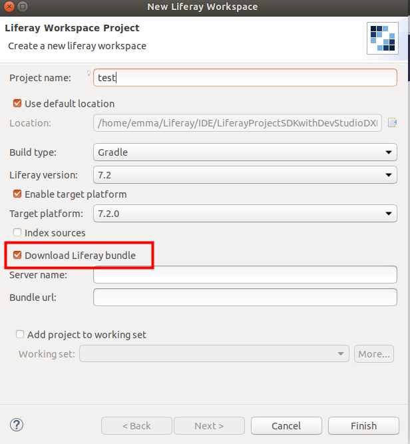Open the Build type dropdown showing Gradle
The height and width of the screenshot is (444, 410).
245,152
